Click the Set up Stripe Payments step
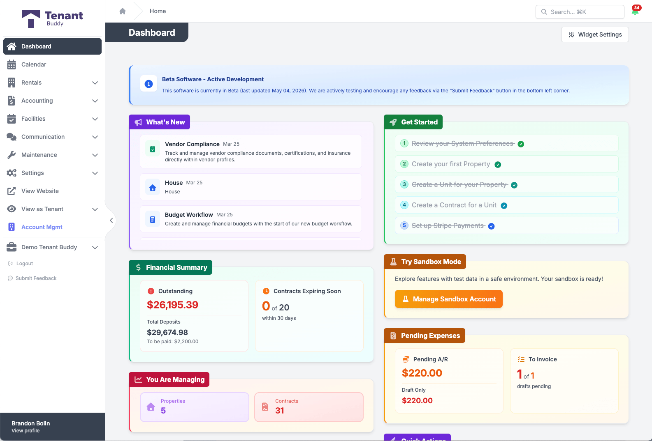The image size is (652, 441). click(x=507, y=225)
